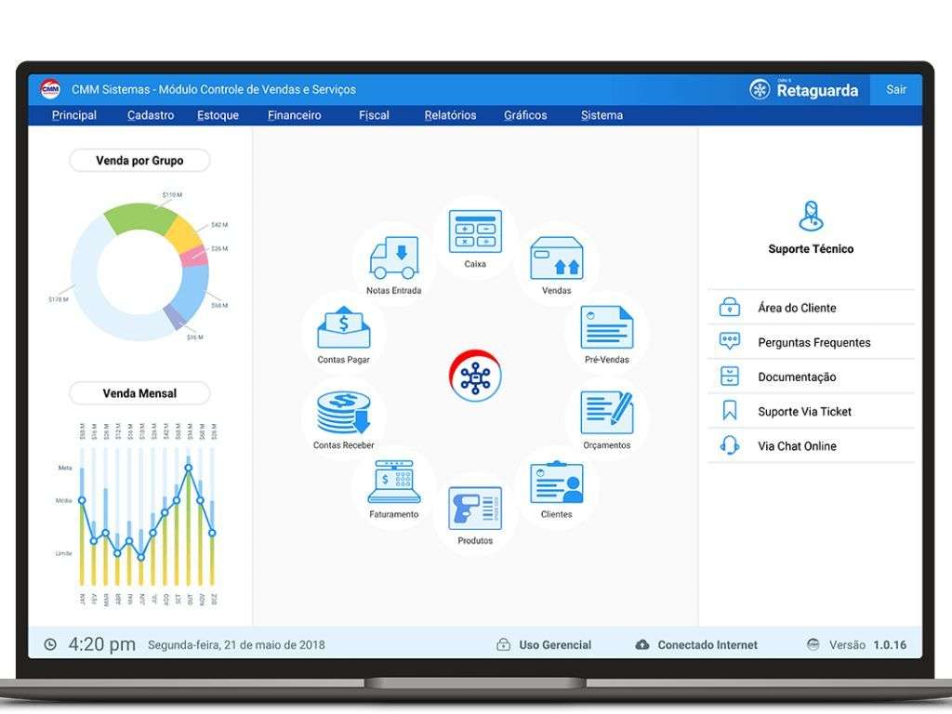Start support Via Chat Online
The width and height of the screenshot is (952, 714).
point(797,446)
